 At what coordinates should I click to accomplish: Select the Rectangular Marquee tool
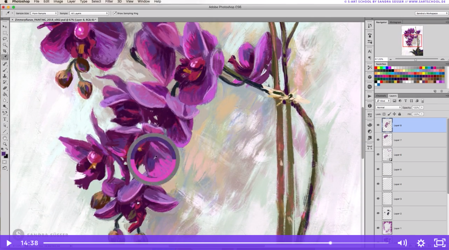(5, 33)
